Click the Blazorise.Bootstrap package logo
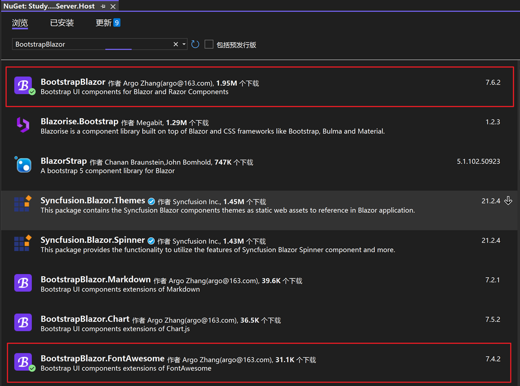Screen dimensions: 520x386 tap(23, 125)
